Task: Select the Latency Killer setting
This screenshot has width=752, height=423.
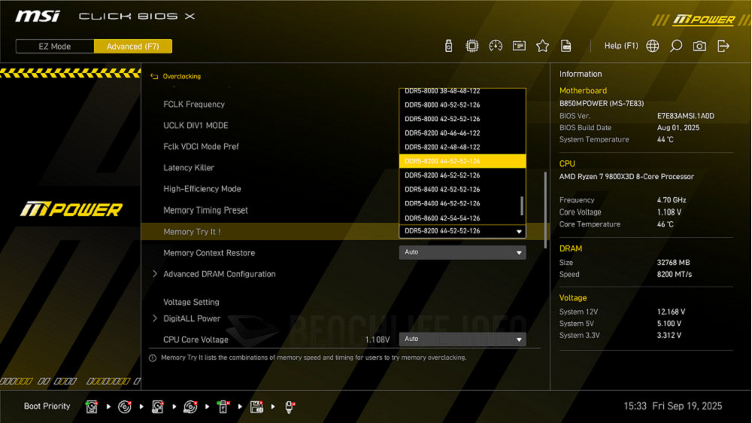Action: tap(189, 168)
